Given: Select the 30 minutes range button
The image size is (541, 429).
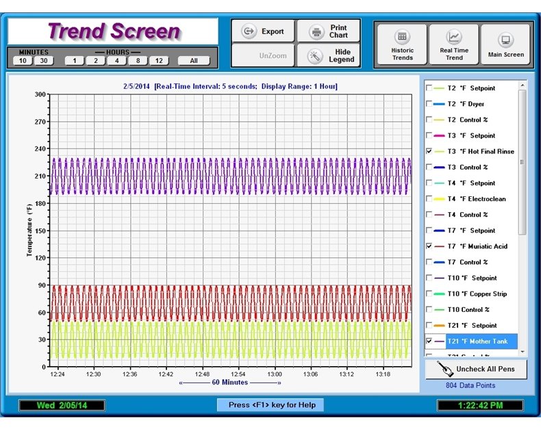Looking at the screenshot, I should point(44,61).
